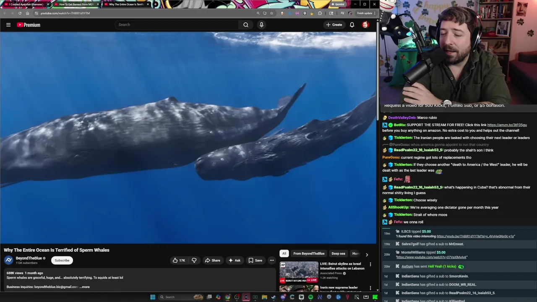Screen dimensions: 537x302
Task: Subscribe to BeyondTheBlue channel
Action: point(62,260)
